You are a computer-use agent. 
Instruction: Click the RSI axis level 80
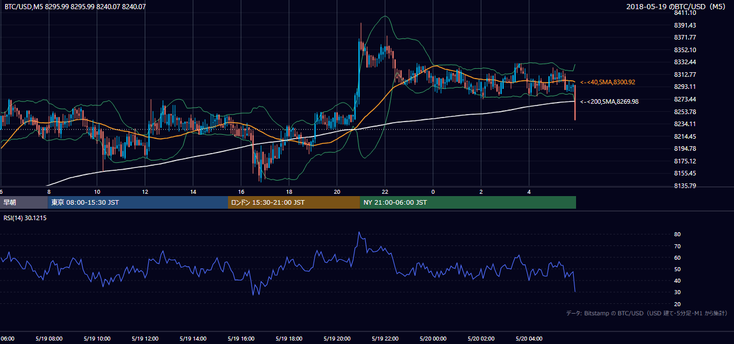tap(677, 234)
